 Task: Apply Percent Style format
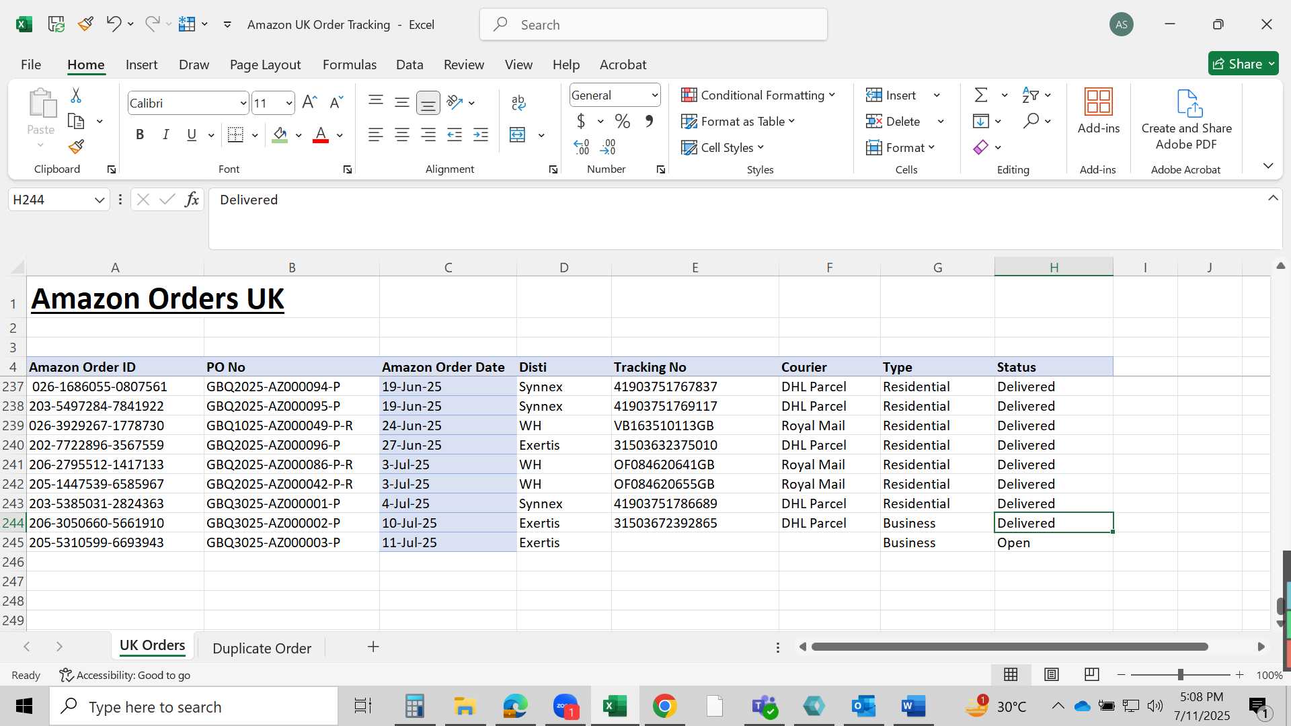point(623,121)
